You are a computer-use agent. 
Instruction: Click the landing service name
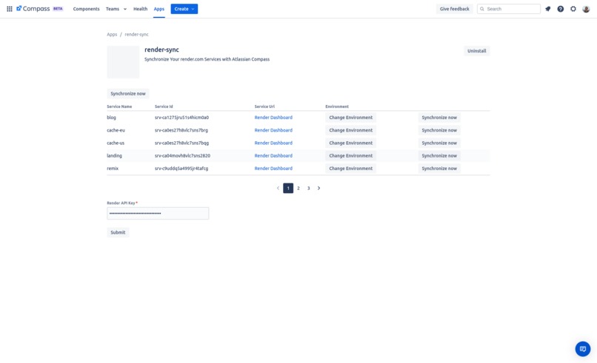[114, 156]
